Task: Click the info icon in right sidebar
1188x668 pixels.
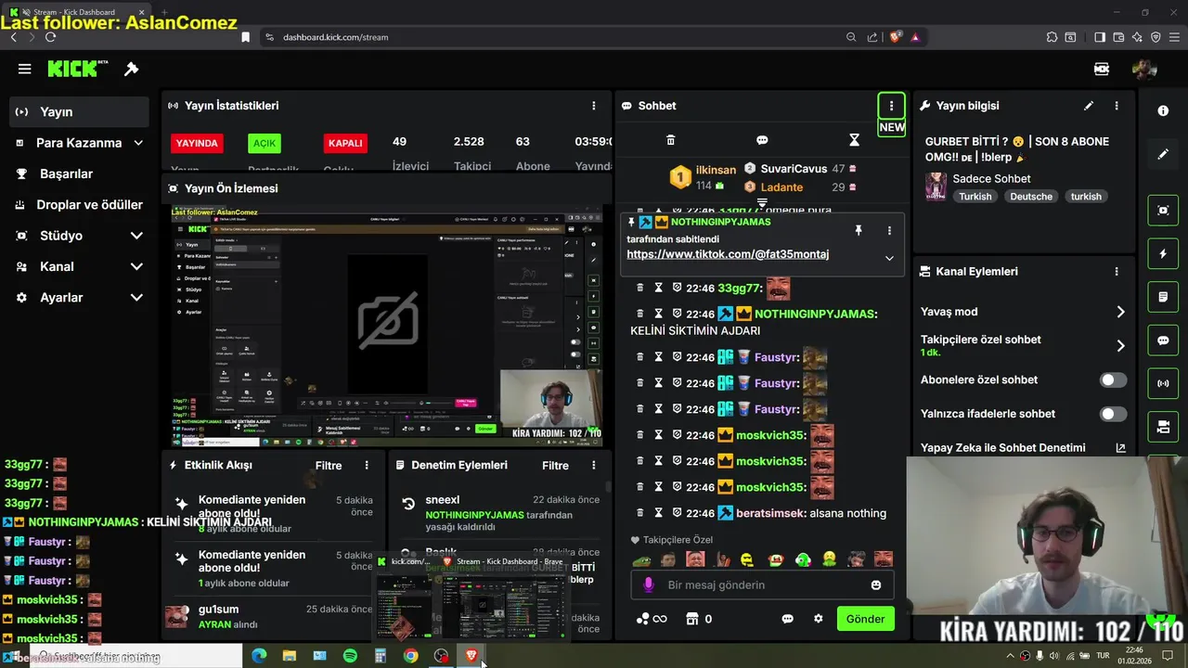Action: point(1163,110)
